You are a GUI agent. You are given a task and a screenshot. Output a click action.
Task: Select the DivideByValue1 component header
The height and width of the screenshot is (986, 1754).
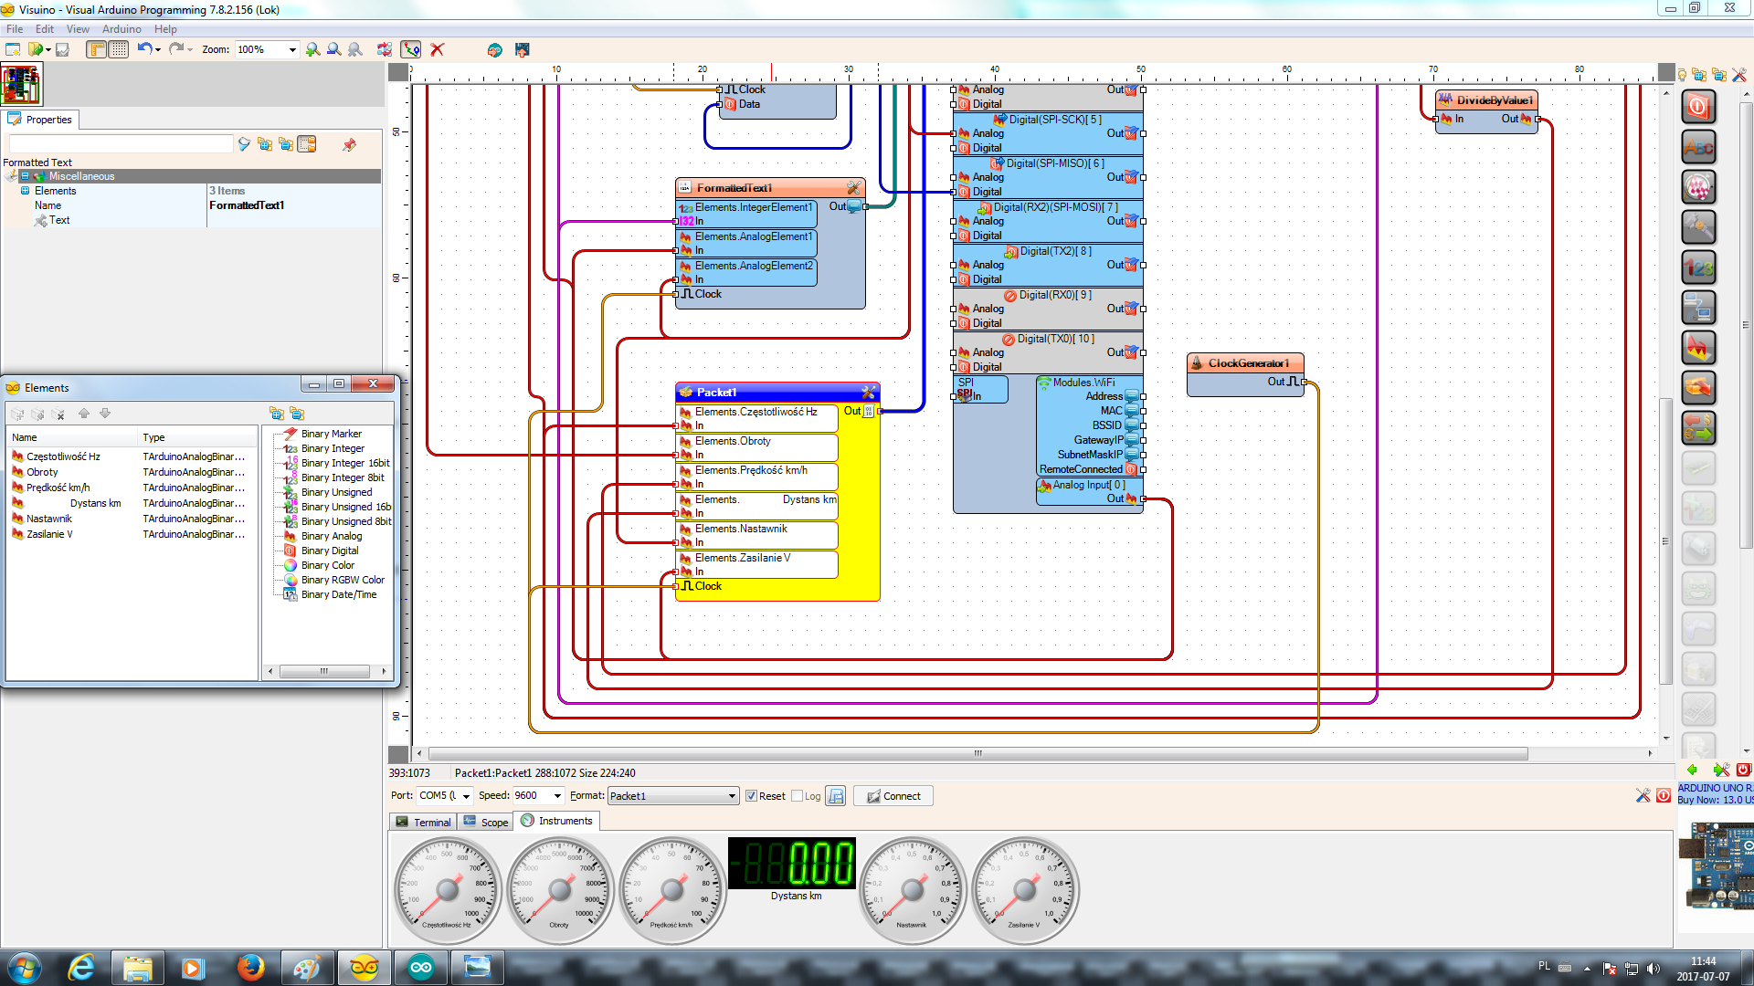(1486, 100)
